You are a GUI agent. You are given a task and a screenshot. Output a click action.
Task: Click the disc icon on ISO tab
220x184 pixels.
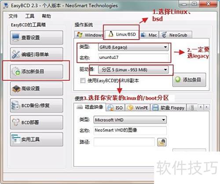point(110,108)
